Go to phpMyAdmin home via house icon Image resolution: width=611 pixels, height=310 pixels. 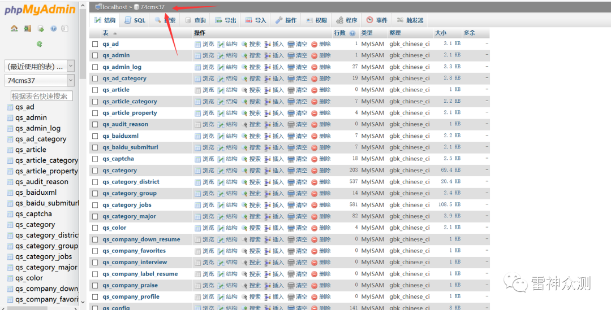coord(14,28)
